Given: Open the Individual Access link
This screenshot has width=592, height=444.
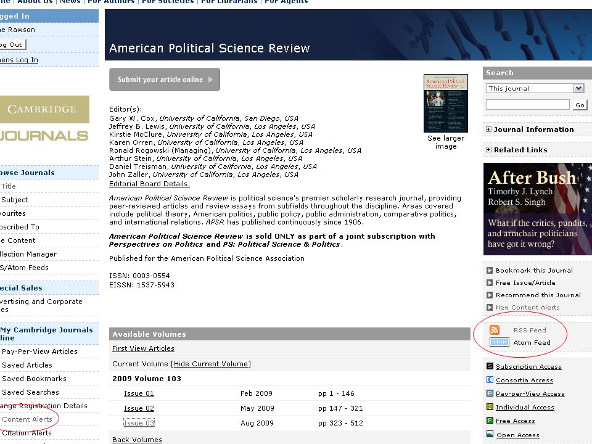Looking at the screenshot, I should [x=525, y=407].
